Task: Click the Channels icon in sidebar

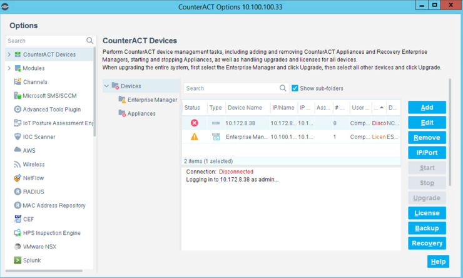Action: [x=18, y=82]
